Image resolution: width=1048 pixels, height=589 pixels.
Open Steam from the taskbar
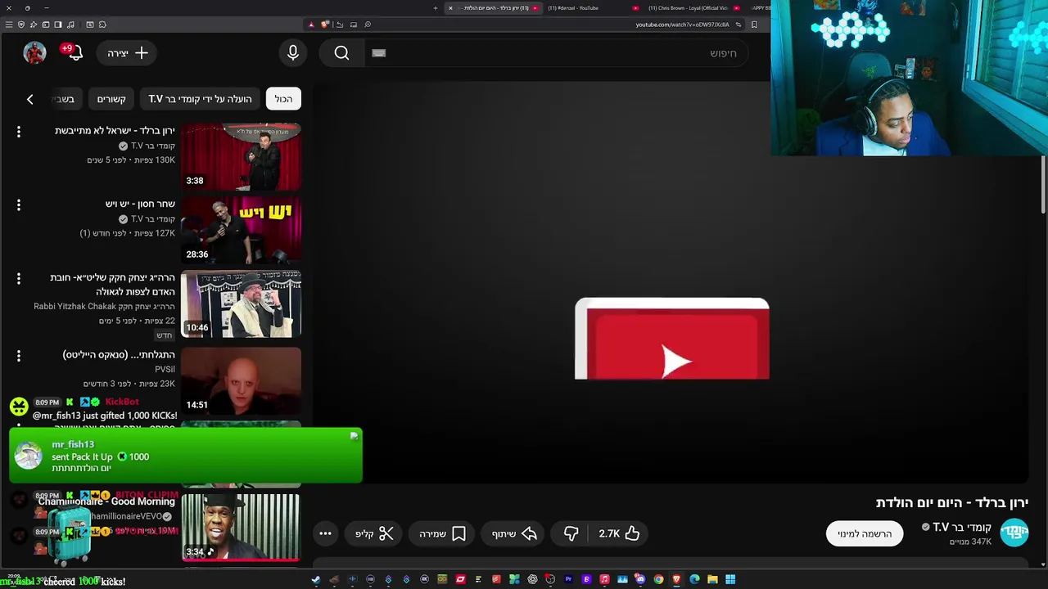pyautogui.click(x=316, y=579)
